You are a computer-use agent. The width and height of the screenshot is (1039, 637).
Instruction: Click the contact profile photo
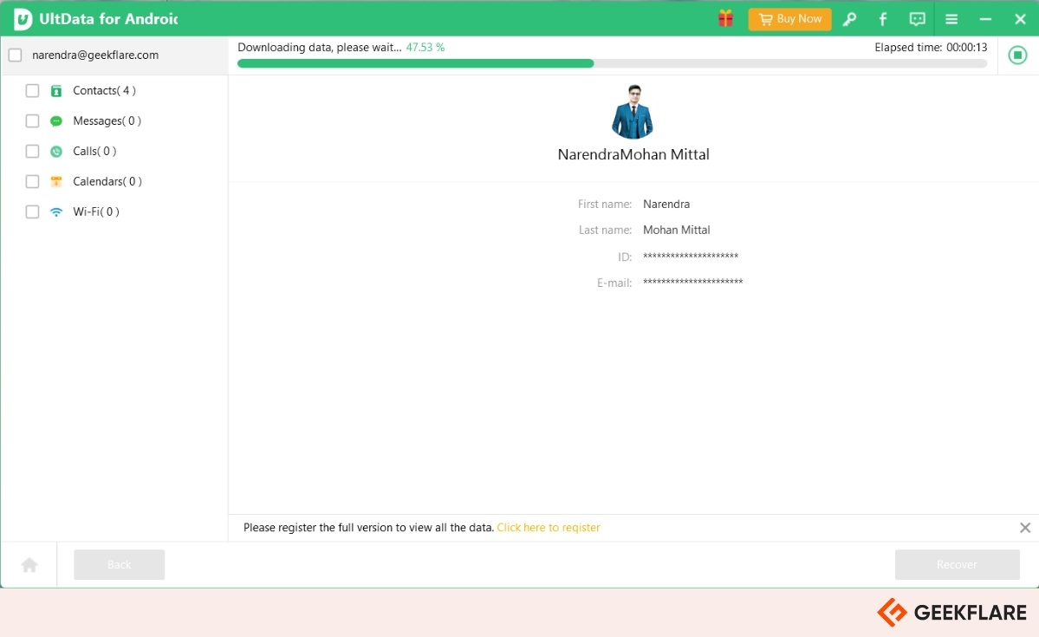(x=633, y=112)
